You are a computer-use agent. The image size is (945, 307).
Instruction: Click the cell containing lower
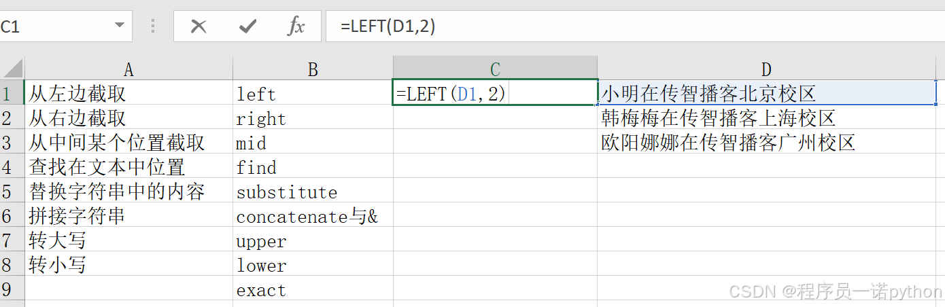pos(313,264)
